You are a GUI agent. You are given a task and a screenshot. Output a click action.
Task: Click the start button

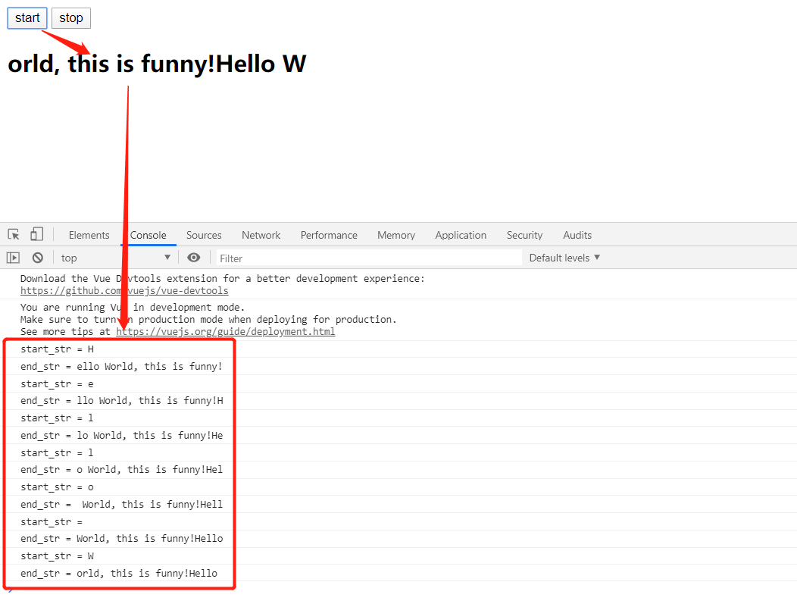point(27,18)
